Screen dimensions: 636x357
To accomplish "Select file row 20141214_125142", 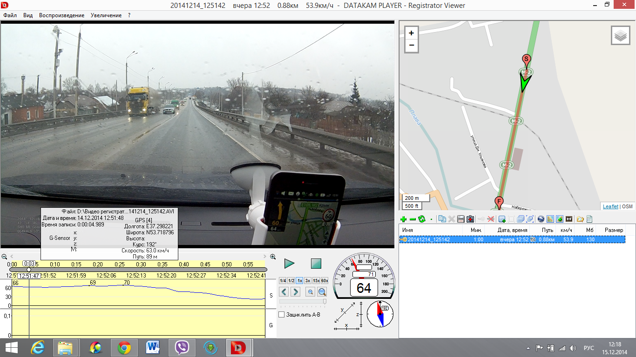I will pyautogui.click(x=512, y=239).
